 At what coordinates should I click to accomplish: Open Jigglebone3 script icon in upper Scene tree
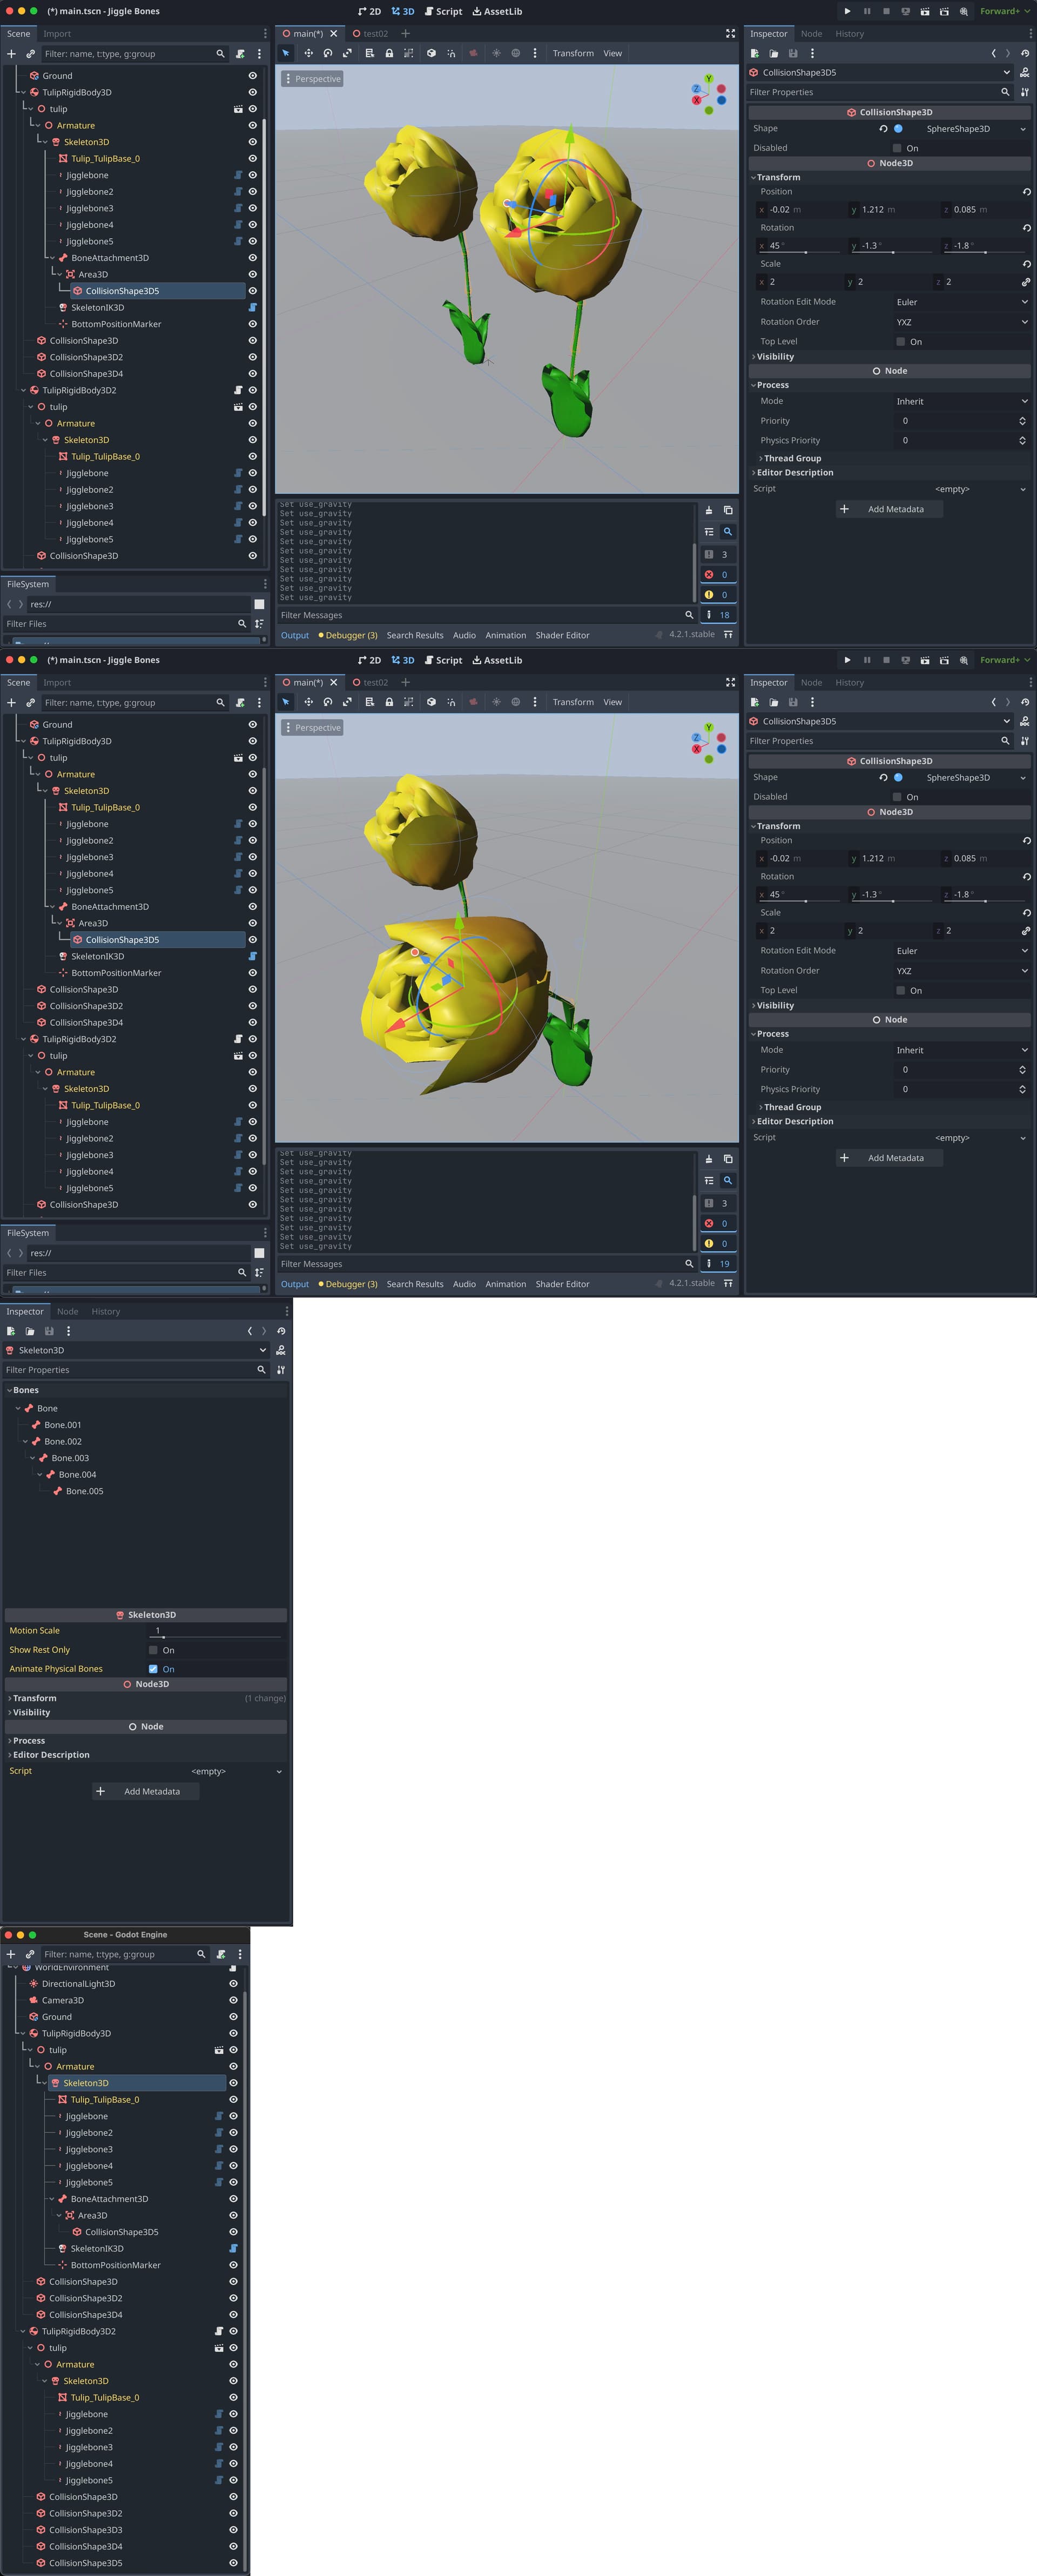coord(238,208)
